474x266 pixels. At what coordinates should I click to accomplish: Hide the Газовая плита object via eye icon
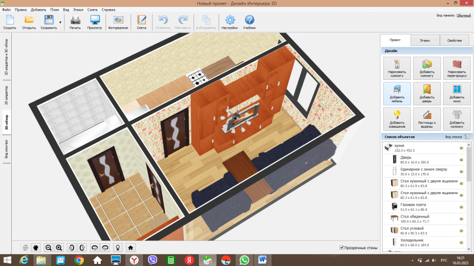[462, 206]
